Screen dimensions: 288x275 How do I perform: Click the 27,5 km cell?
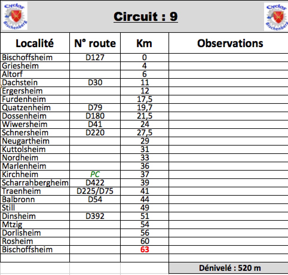click(x=144, y=133)
